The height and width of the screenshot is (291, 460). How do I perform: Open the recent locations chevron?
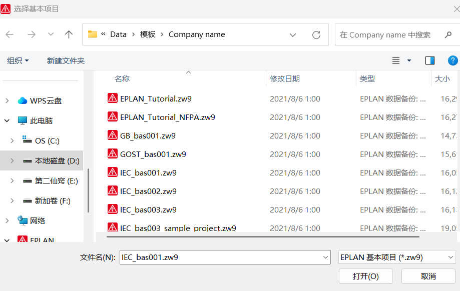pyautogui.click(x=51, y=34)
